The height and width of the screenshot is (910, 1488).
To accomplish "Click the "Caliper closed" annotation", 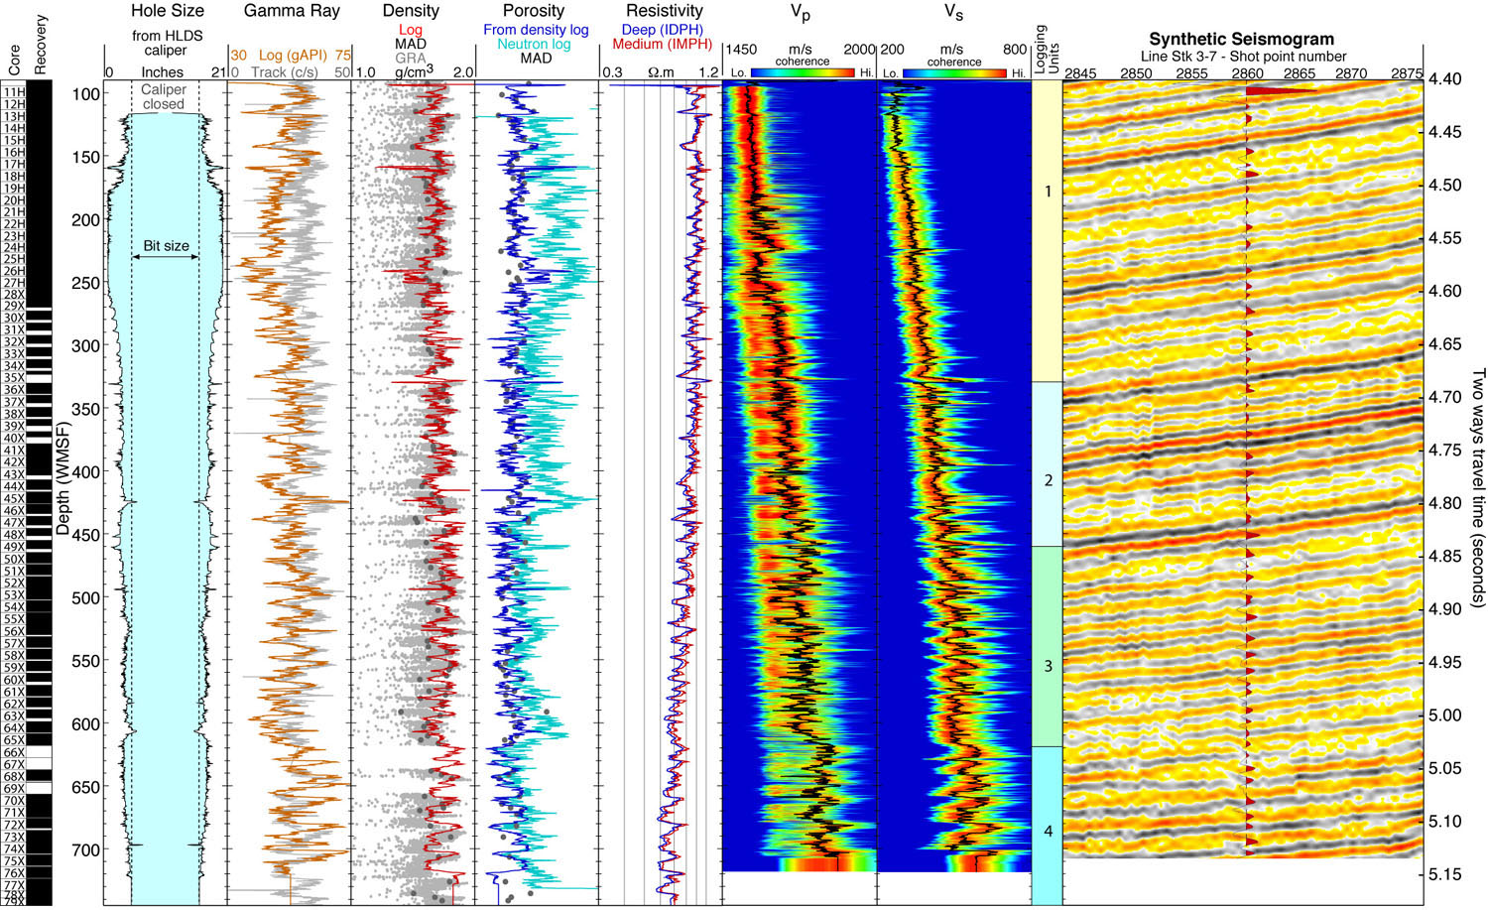I will (x=164, y=96).
